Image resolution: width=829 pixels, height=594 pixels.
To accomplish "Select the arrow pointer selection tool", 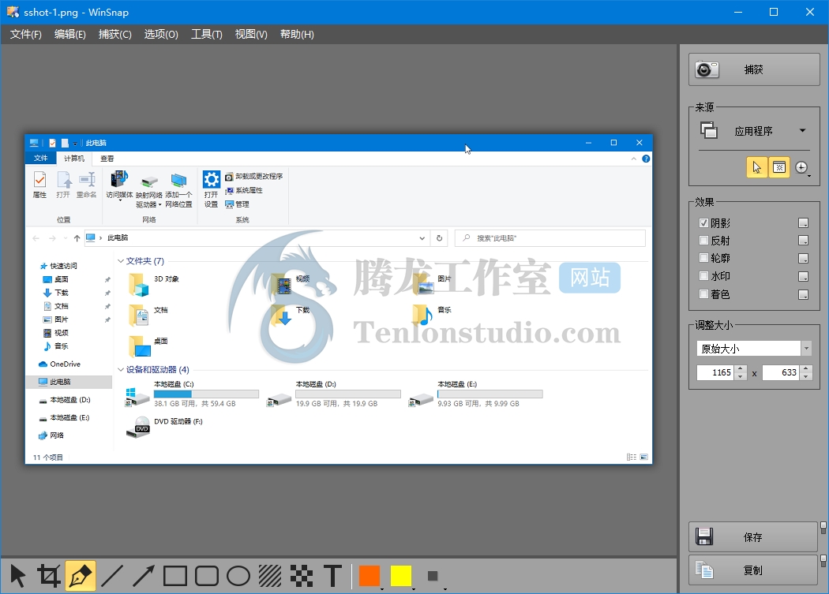I will 17,576.
